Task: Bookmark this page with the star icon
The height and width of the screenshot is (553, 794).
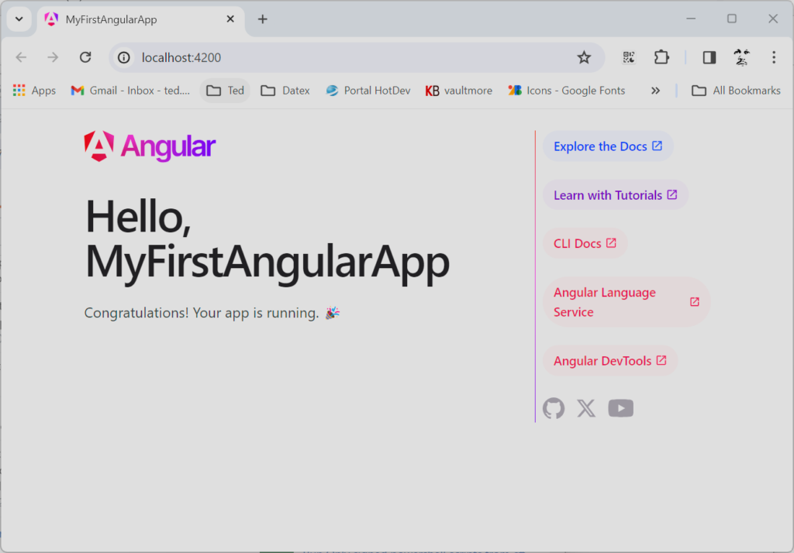Action: point(584,57)
